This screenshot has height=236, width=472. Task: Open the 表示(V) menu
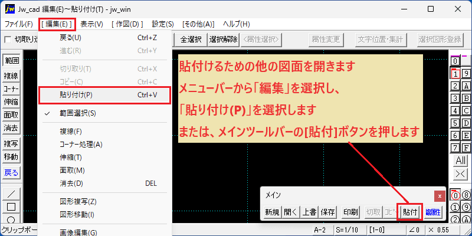tap(91, 24)
